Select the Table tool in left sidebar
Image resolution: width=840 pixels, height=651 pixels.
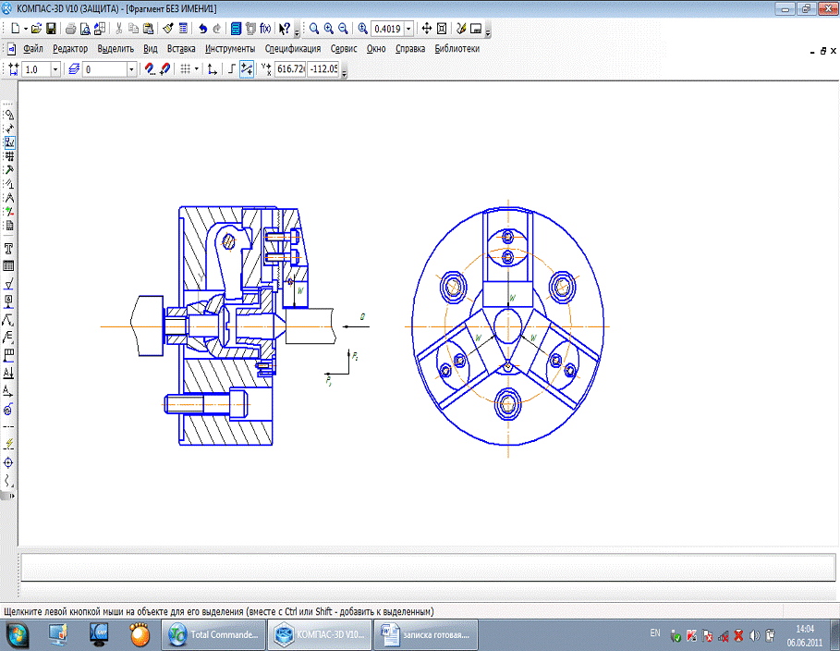point(9,265)
